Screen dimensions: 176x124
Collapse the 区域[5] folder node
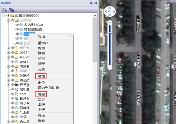[x=8, y=20]
